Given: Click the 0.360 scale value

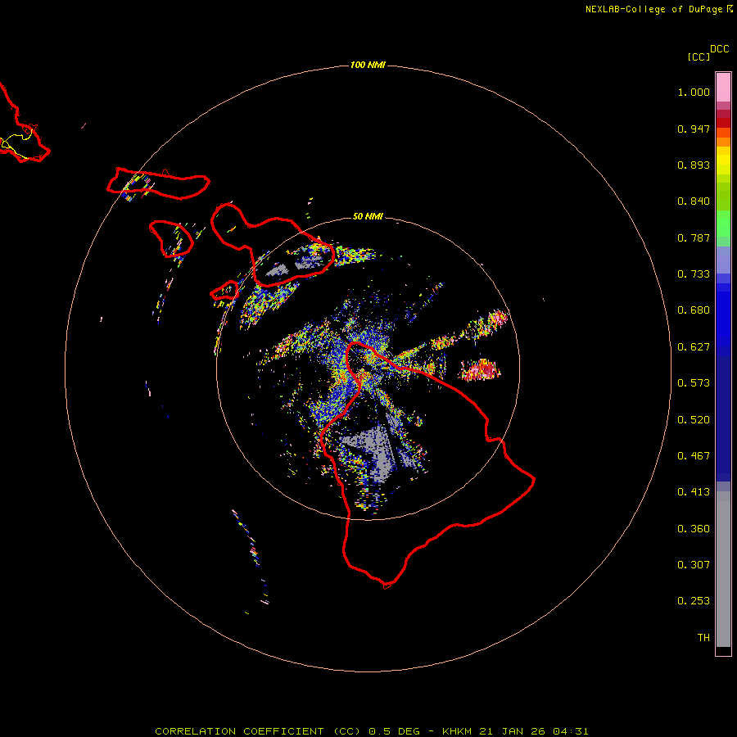Looking at the screenshot, I should tap(694, 529).
